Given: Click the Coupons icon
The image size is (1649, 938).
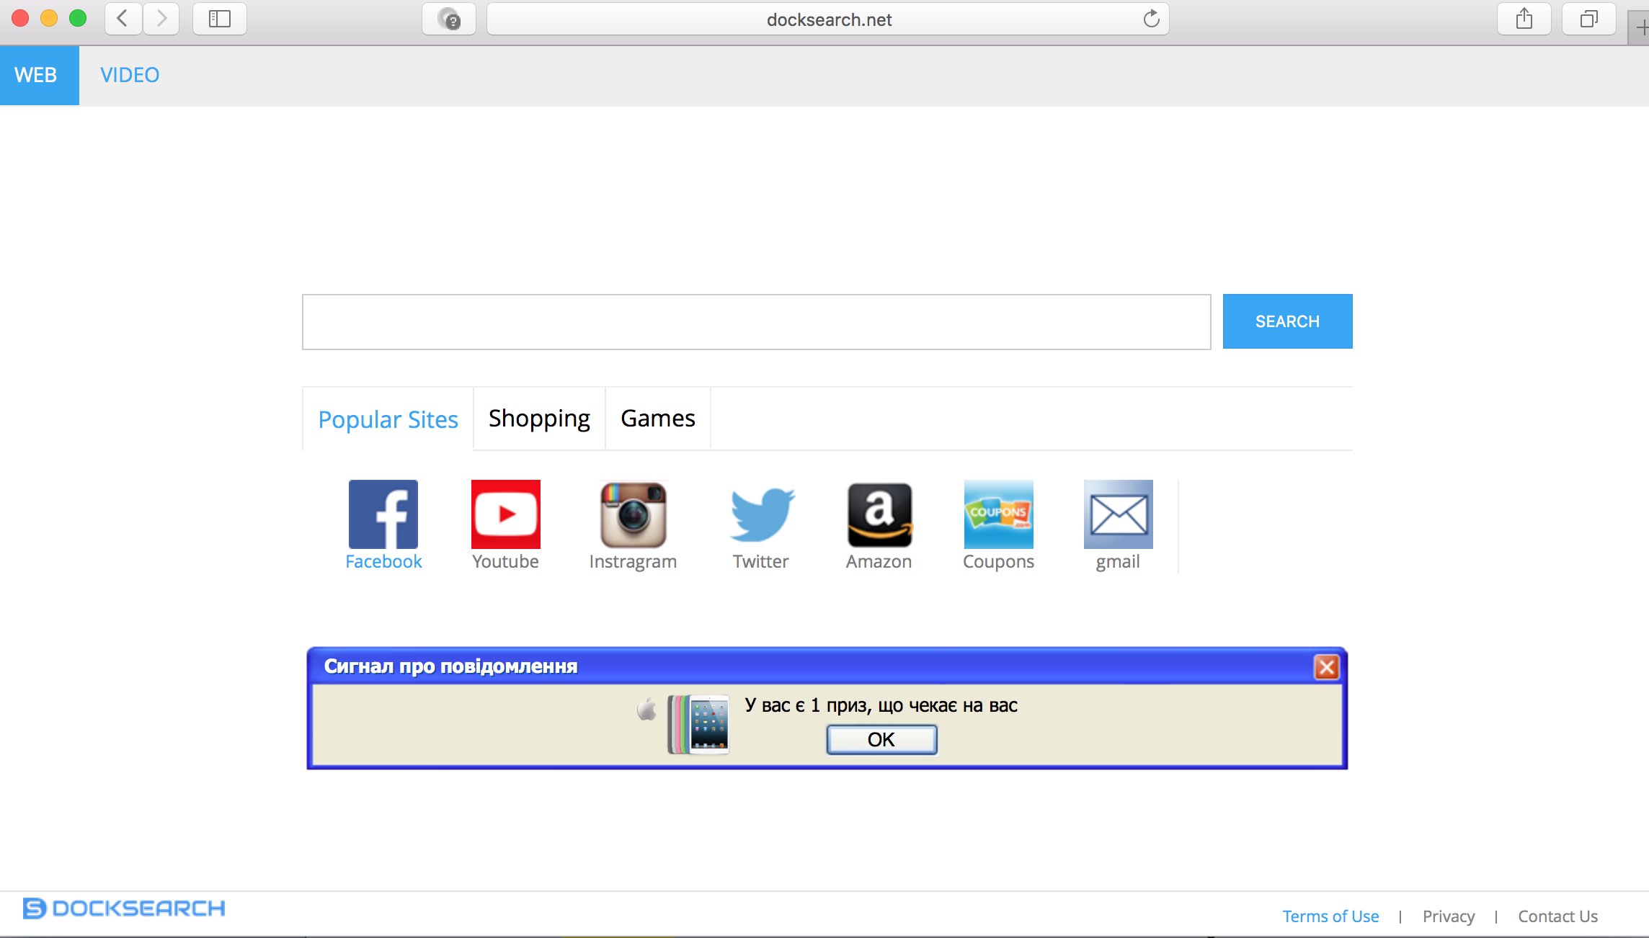Looking at the screenshot, I should click(998, 514).
